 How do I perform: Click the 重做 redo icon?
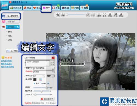click(x=104, y=15)
